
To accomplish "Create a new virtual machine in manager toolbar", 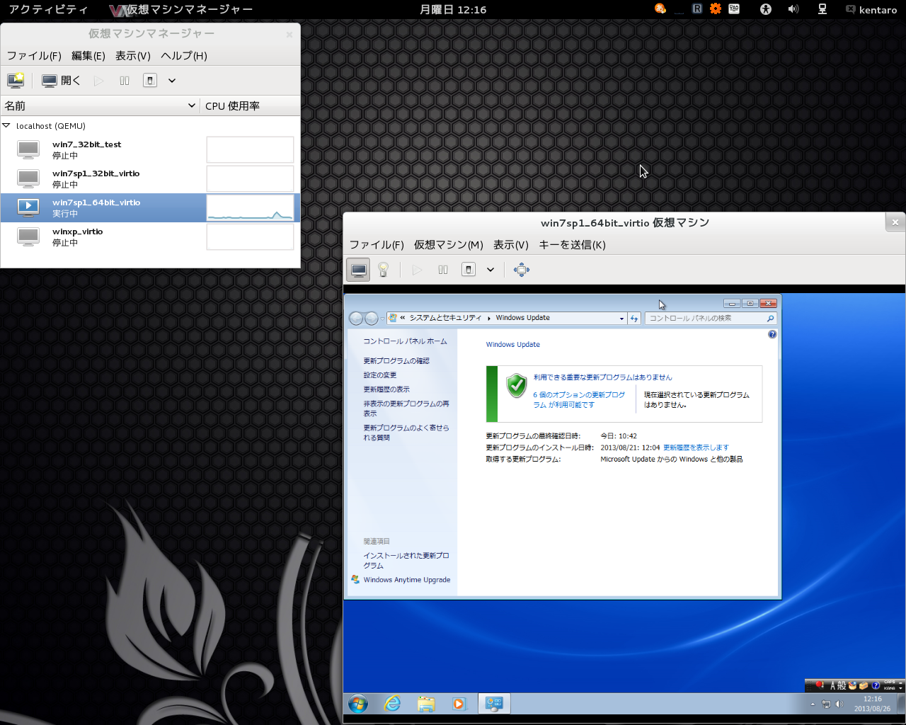I will click(16, 81).
